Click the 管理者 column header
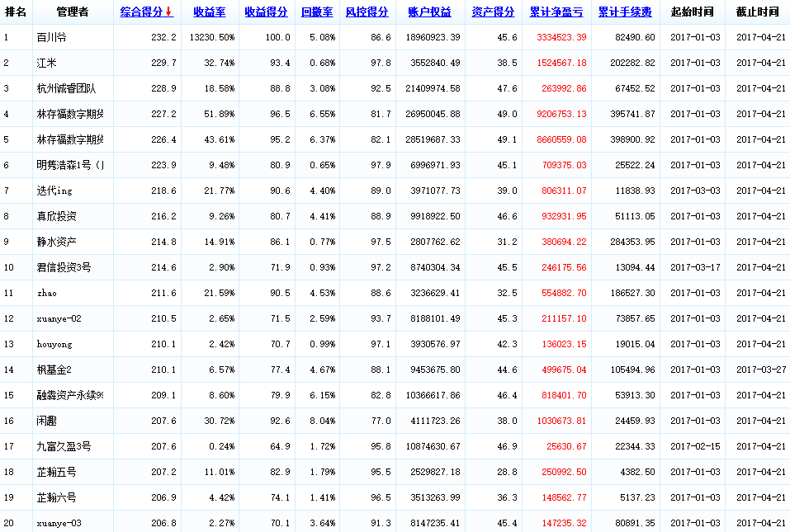The height and width of the screenshot is (532, 790). [73, 12]
